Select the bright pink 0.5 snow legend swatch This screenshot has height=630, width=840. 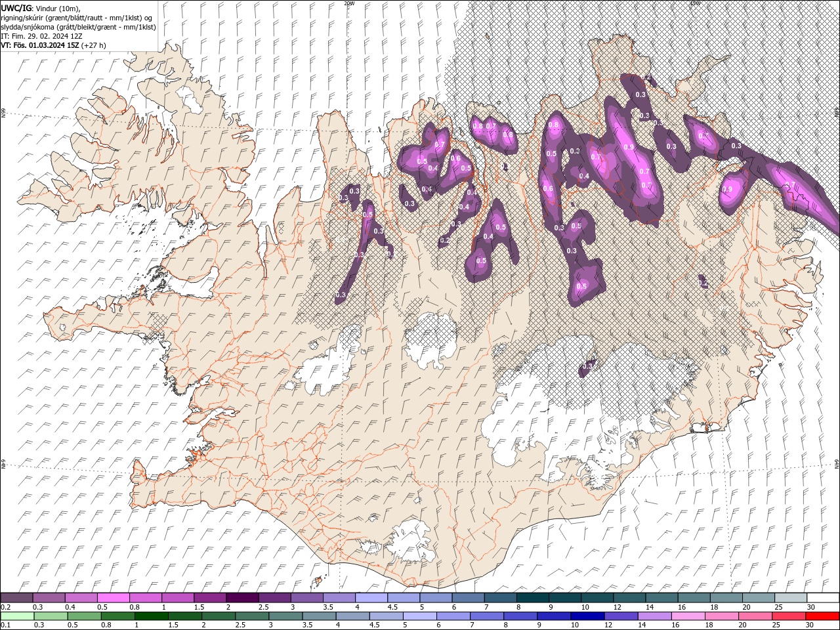[x=114, y=597]
